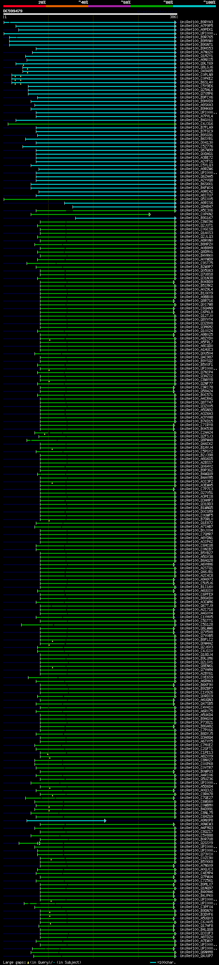The image size is (219, 965).
Task: Open hit UniRef100_Q8DM01
Action: pos(196,252)
